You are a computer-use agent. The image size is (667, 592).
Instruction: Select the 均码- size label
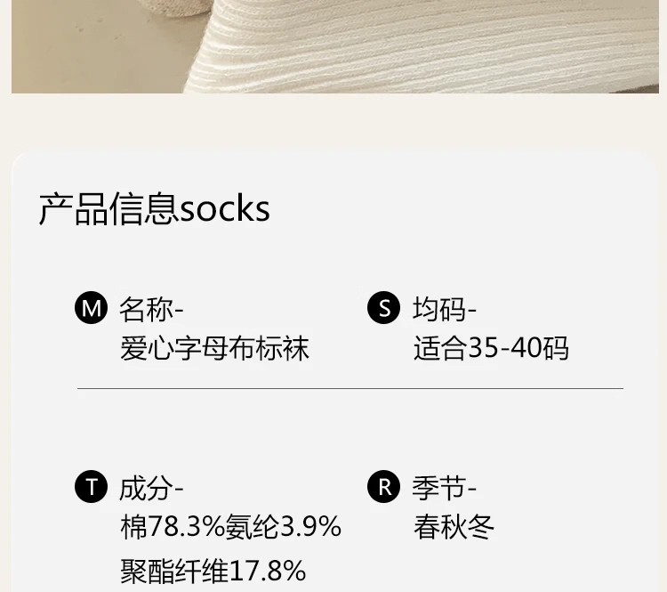445,310
